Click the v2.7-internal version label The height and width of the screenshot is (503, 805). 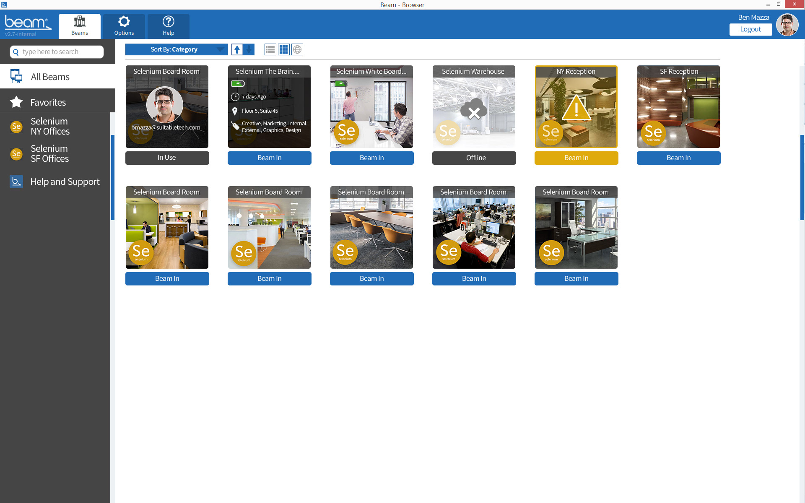point(21,34)
